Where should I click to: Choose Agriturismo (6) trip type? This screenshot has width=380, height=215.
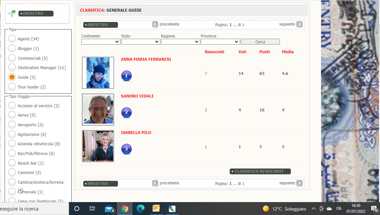click(12, 134)
